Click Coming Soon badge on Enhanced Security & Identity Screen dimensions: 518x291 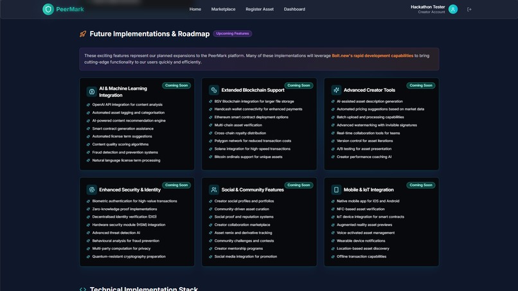click(x=176, y=185)
